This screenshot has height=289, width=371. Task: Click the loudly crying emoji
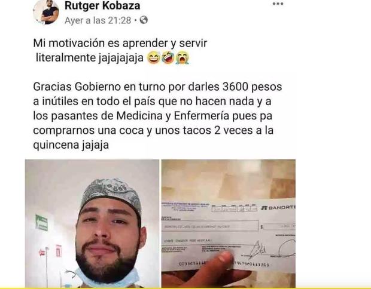click(182, 58)
